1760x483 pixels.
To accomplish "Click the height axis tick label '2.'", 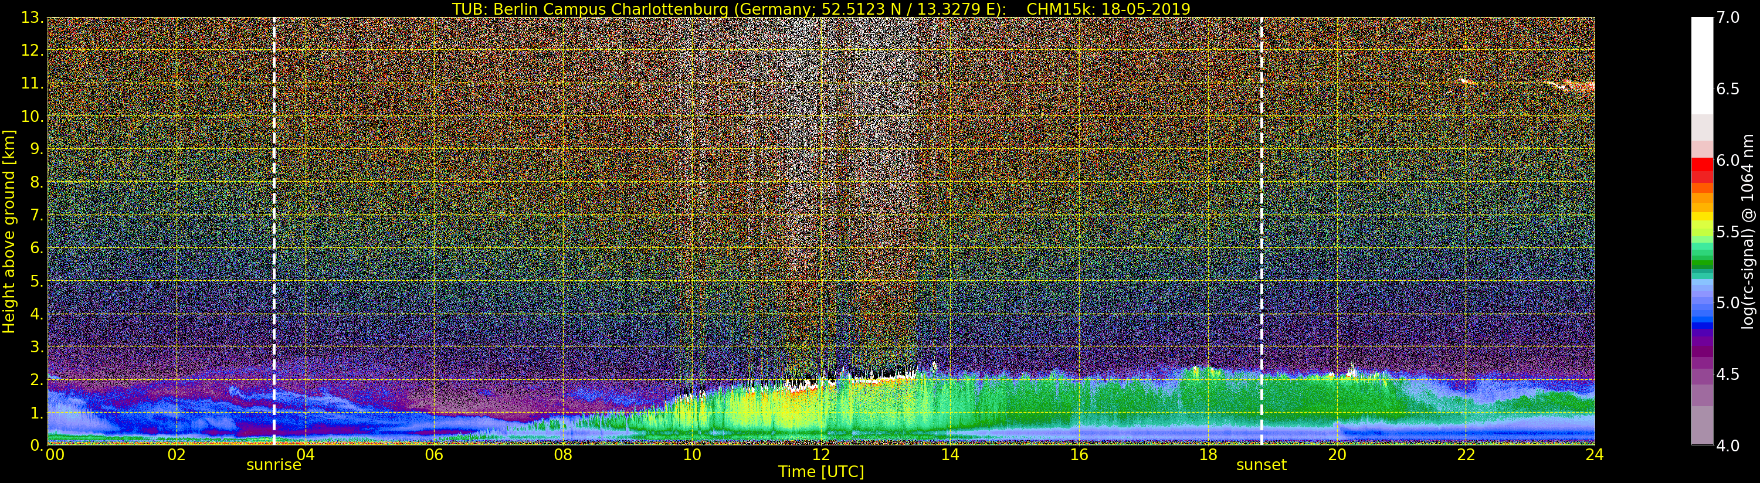I will point(36,379).
